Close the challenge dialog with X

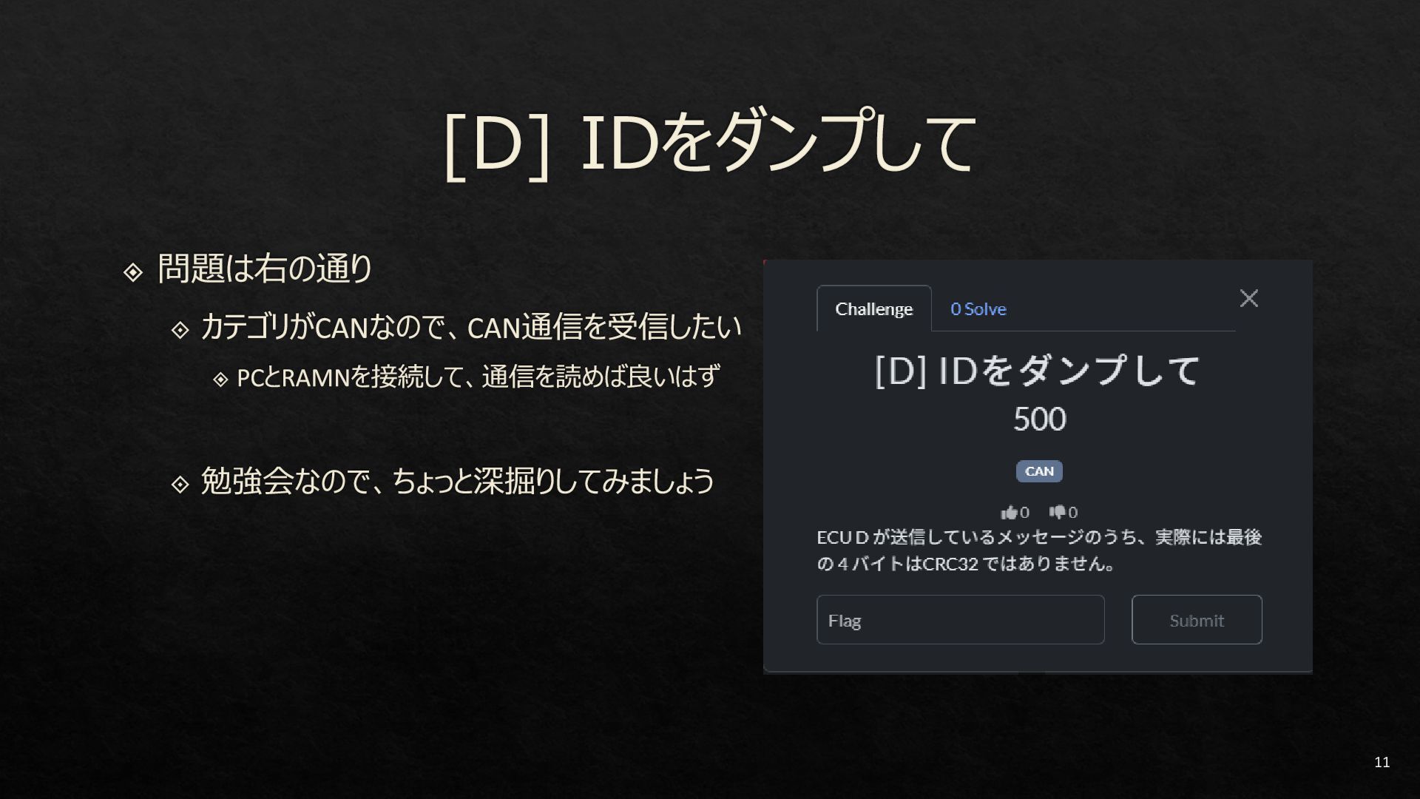[x=1248, y=298]
